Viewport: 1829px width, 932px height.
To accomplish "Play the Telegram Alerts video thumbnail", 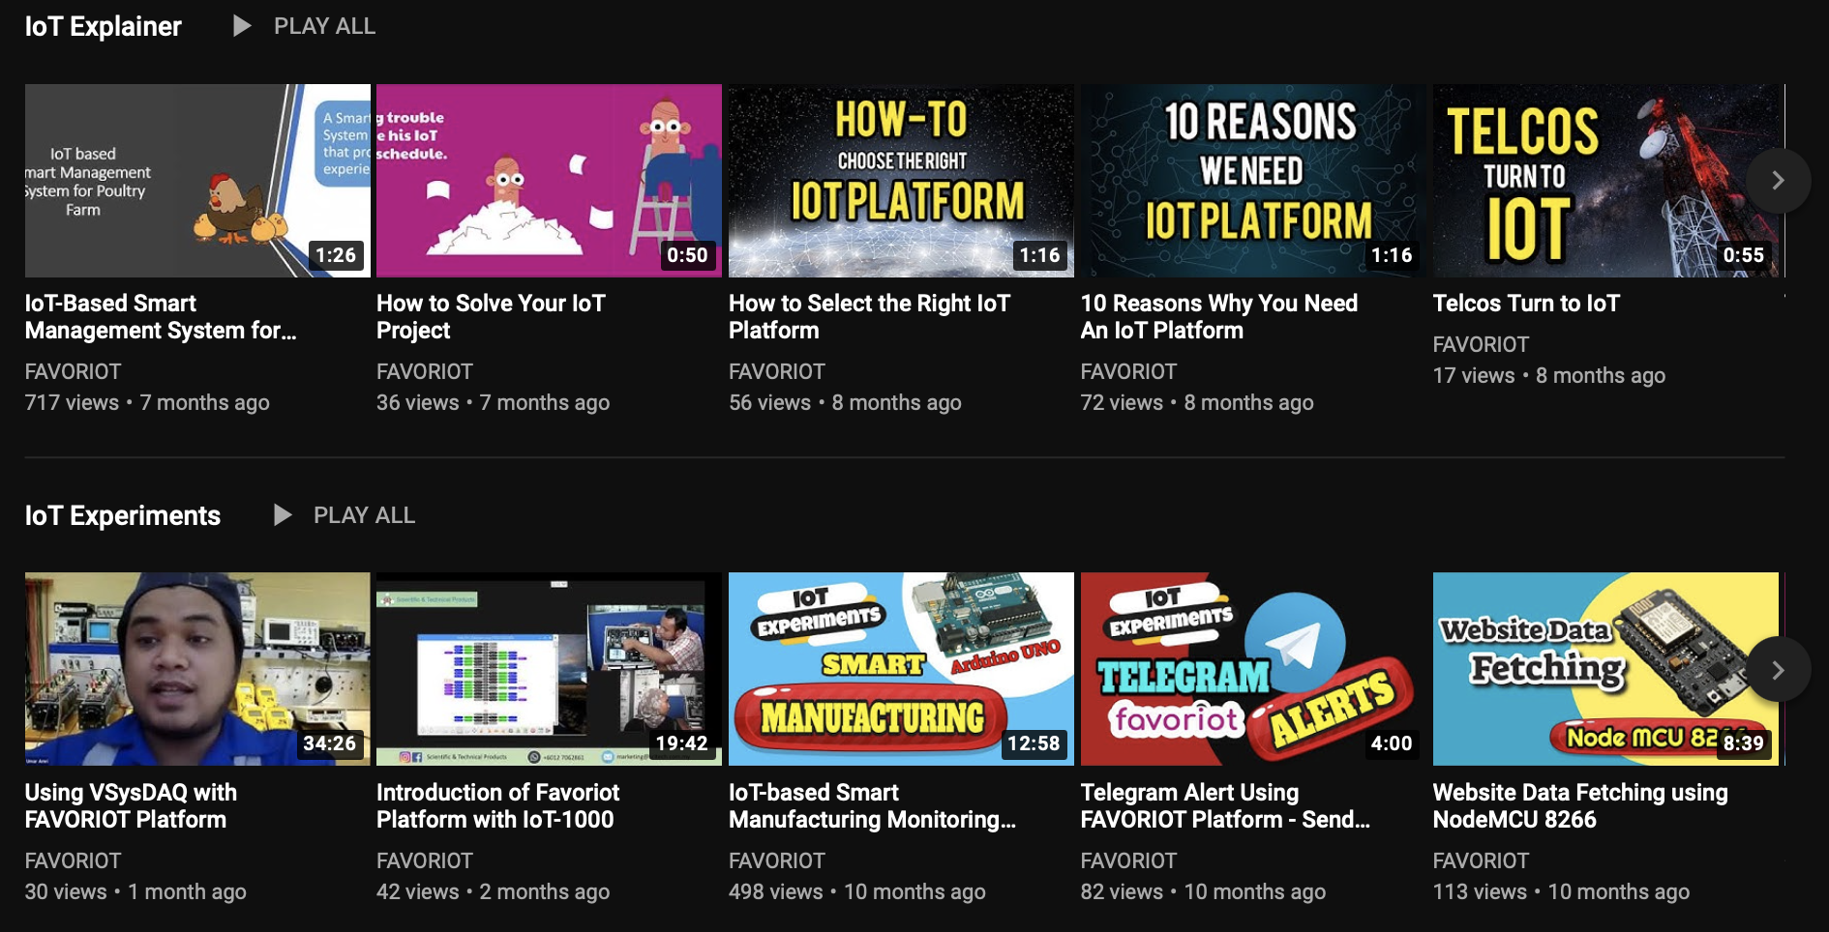I will [x=1252, y=669].
